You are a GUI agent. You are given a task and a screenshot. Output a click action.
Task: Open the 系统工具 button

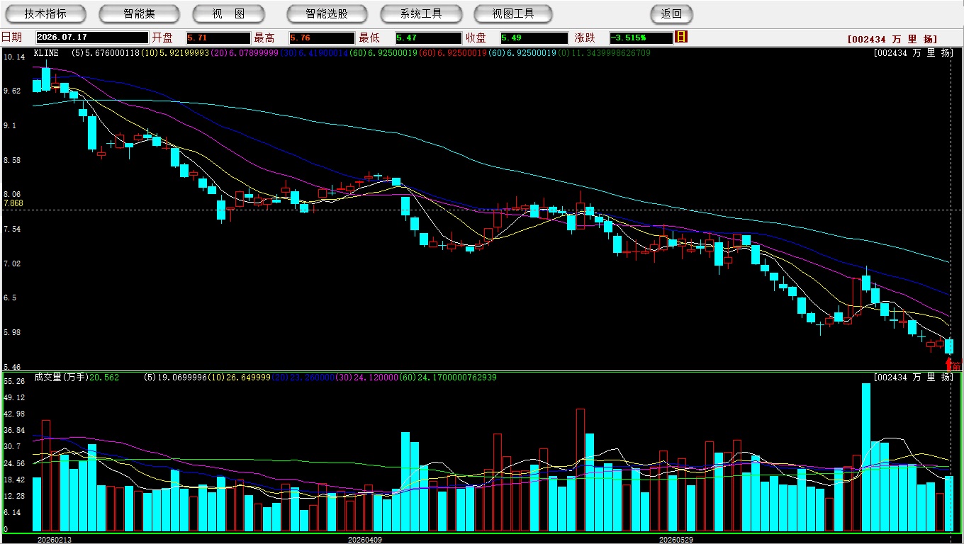[421, 14]
